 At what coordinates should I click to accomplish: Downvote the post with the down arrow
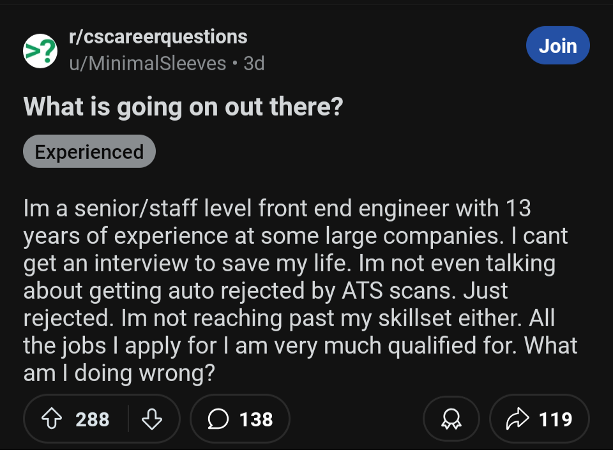(x=151, y=419)
